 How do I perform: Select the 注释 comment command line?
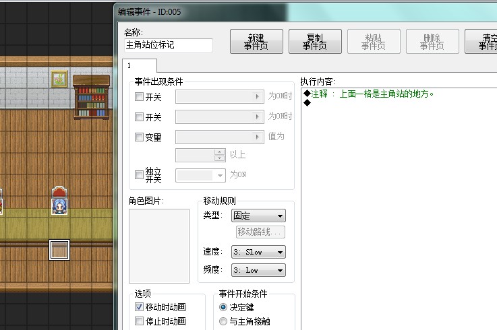[x=369, y=94]
